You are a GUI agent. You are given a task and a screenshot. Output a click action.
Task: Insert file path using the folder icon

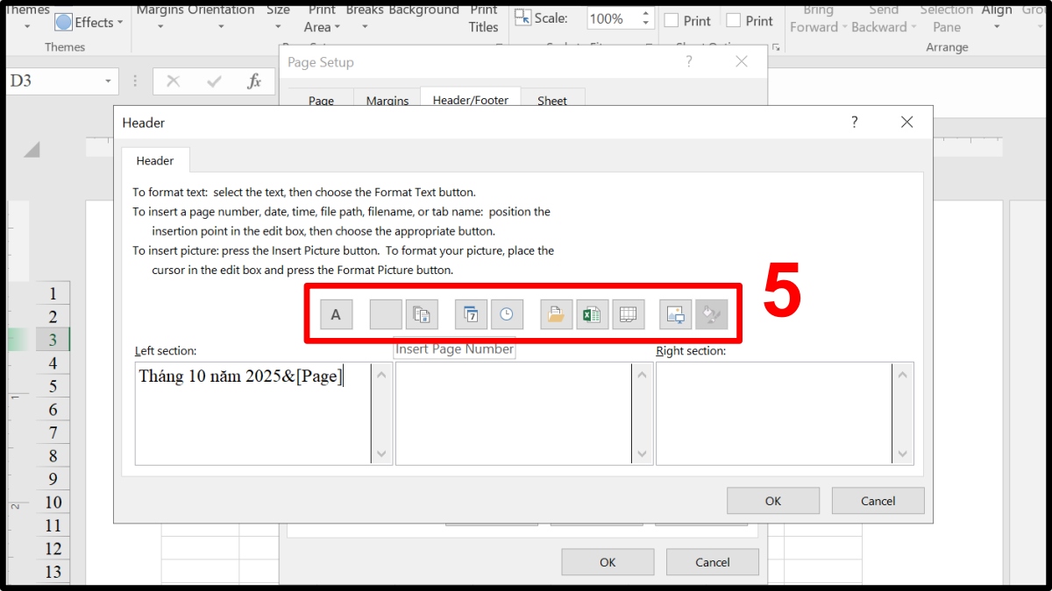(556, 313)
